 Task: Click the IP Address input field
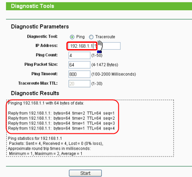tap(95, 46)
